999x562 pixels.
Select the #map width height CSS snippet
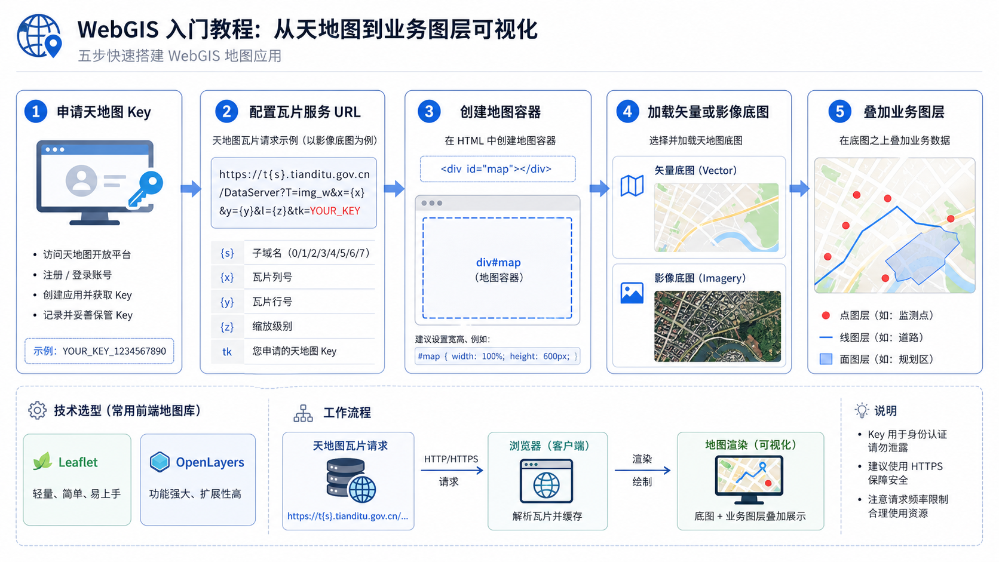point(497,357)
